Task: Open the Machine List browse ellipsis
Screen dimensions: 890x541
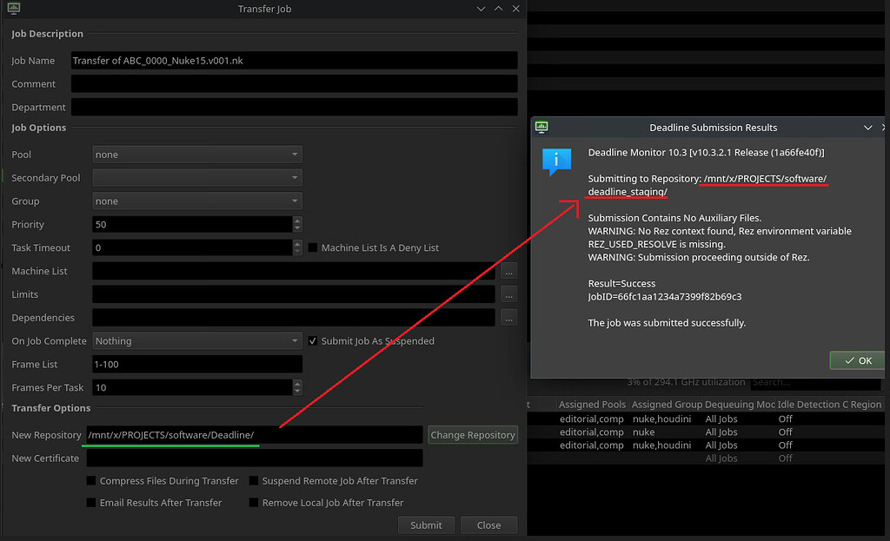Action: 508,271
